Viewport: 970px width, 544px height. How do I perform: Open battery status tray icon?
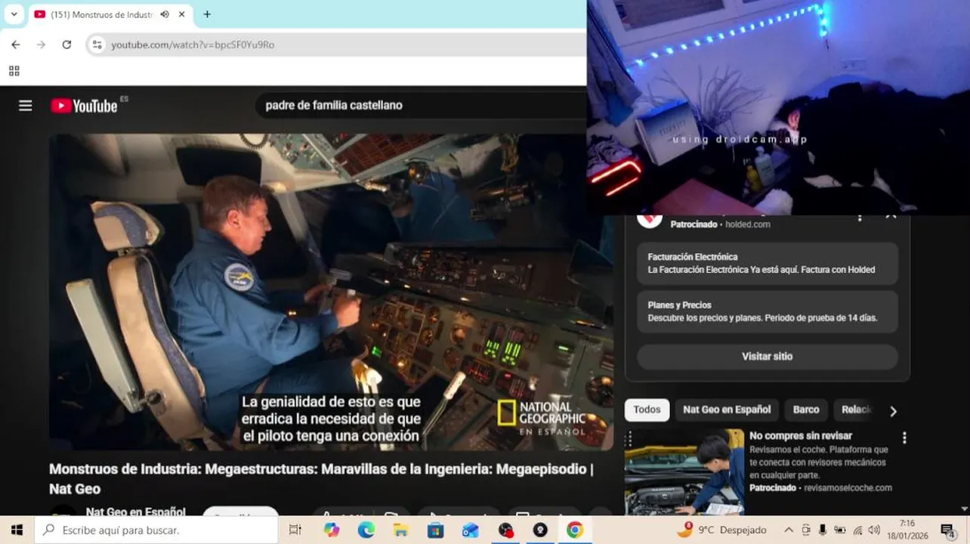tap(839, 530)
